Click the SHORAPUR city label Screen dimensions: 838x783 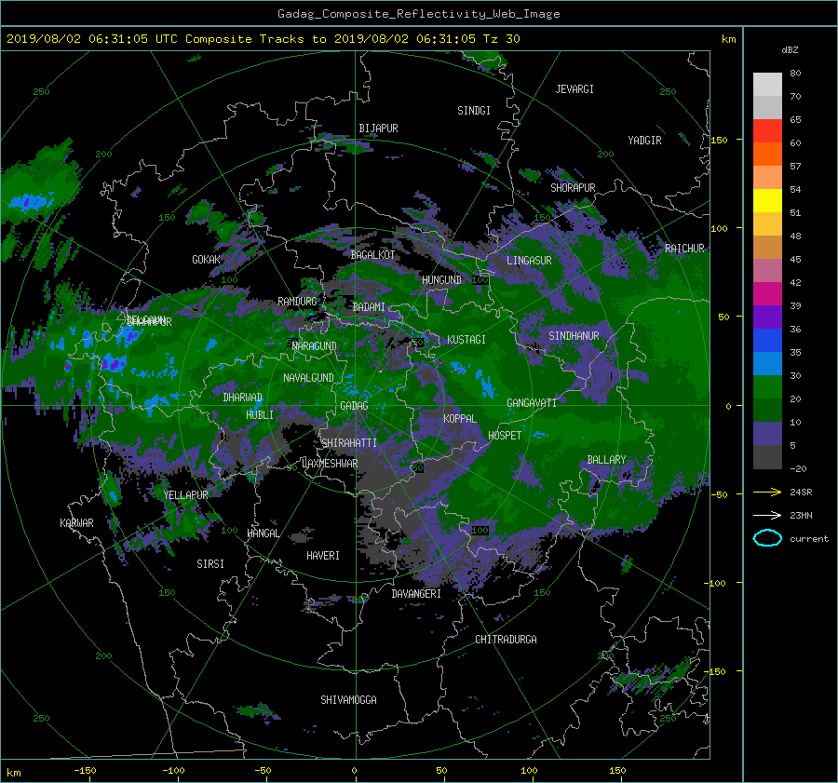pyautogui.click(x=573, y=188)
